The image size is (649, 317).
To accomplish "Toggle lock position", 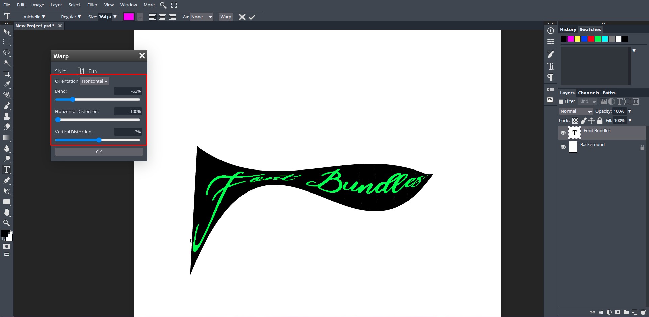I will [592, 121].
